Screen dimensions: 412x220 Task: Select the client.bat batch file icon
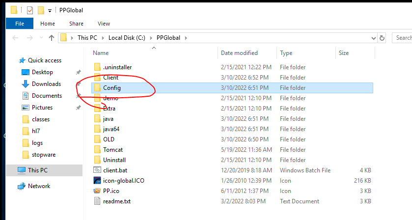97,170
